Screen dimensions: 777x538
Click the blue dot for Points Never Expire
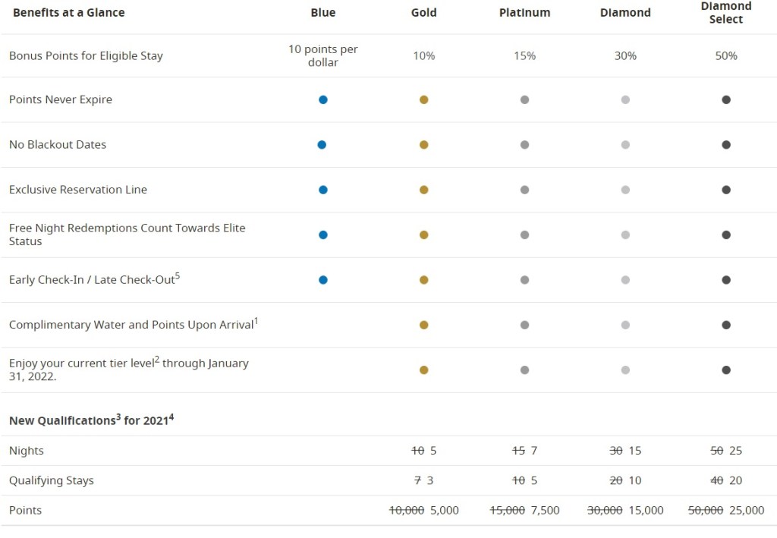point(323,99)
